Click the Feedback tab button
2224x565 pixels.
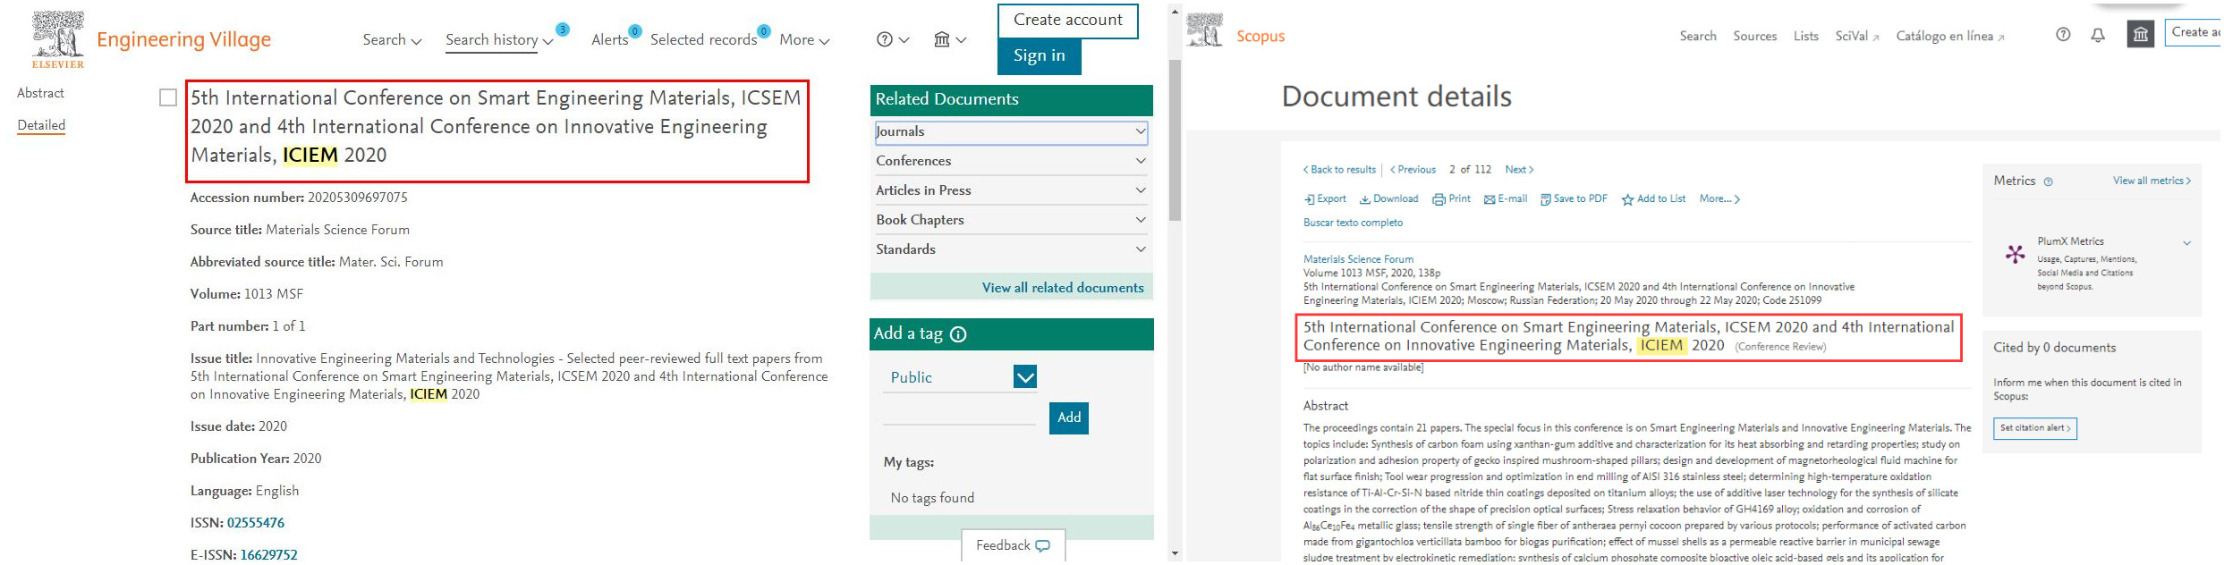click(x=1013, y=545)
